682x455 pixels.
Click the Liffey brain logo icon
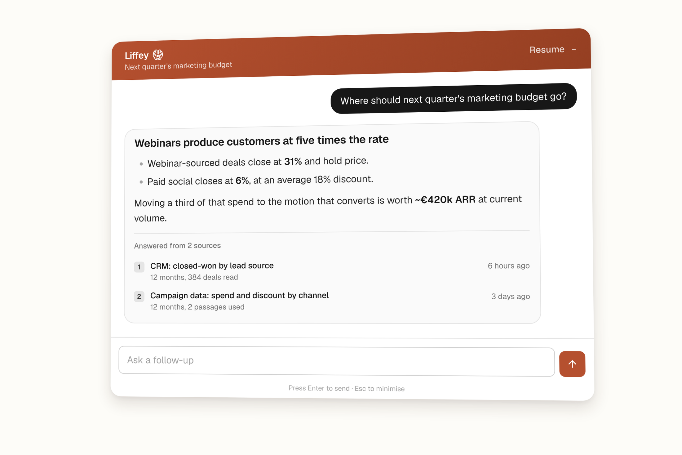(x=158, y=55)
